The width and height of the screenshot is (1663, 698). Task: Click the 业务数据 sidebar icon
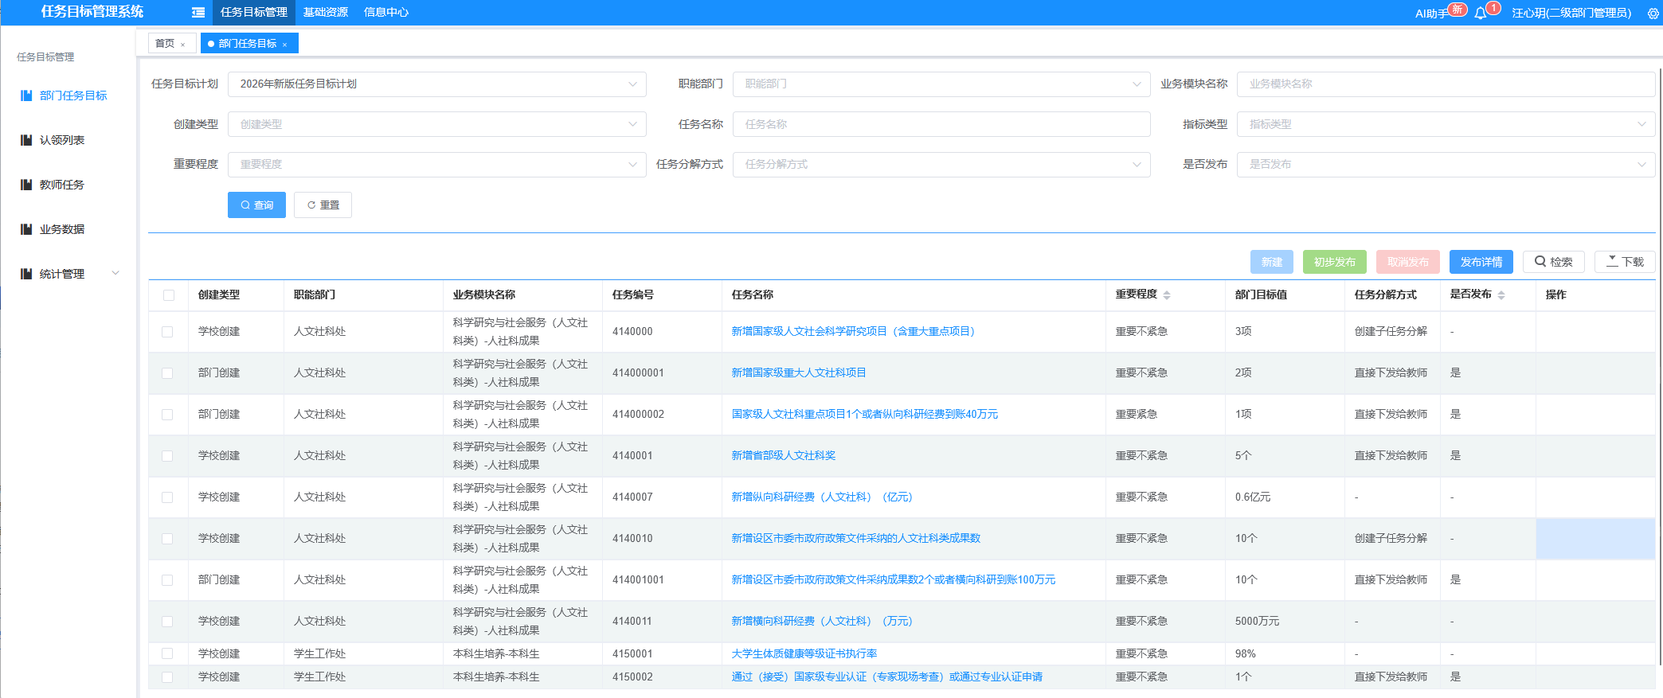point(26,229)
